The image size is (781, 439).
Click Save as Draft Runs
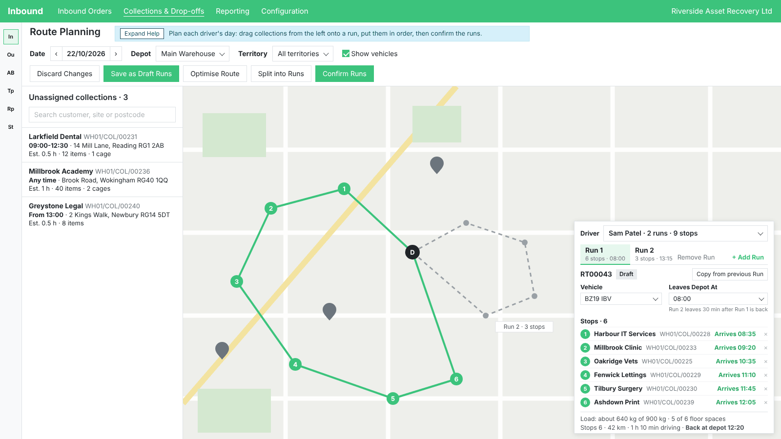pyautogui.click(x=141, y=74)
